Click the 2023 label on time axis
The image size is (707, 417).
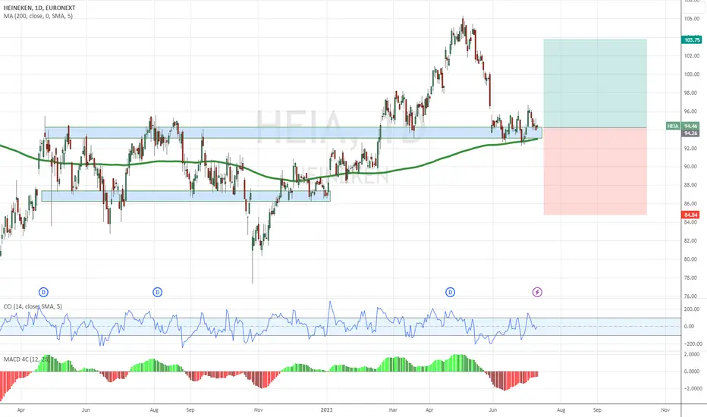[x=326, y=410]
